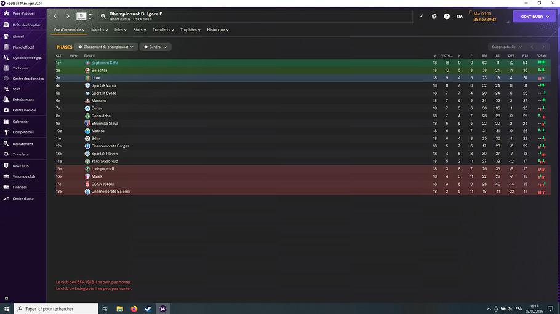
Task: Open the Général view dropdown
Action: (x=155, y=47)
